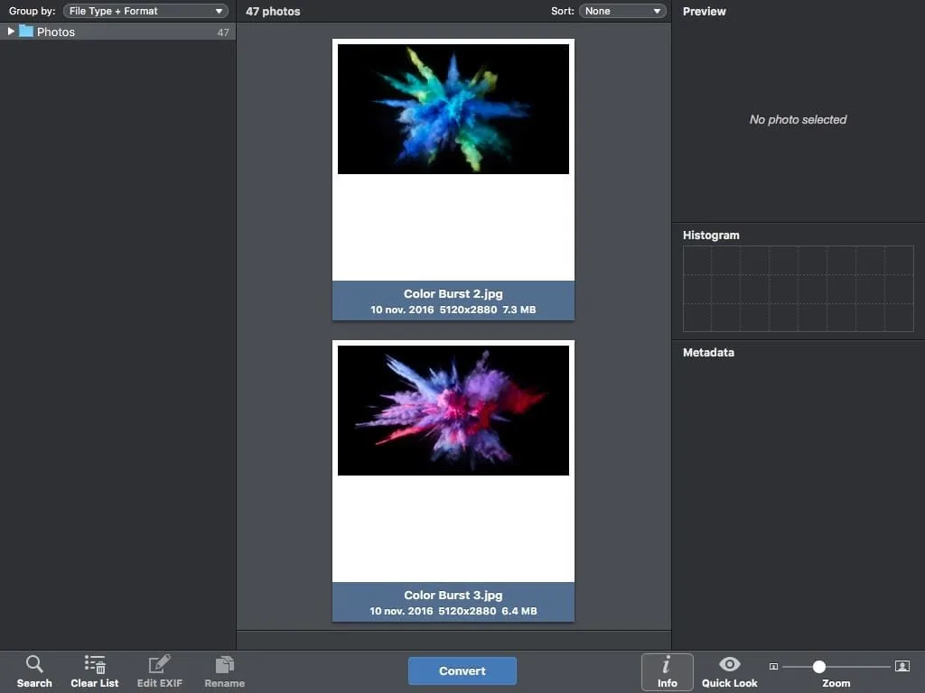Select the Search tool
925x693 pixels.
coord(34,670)
